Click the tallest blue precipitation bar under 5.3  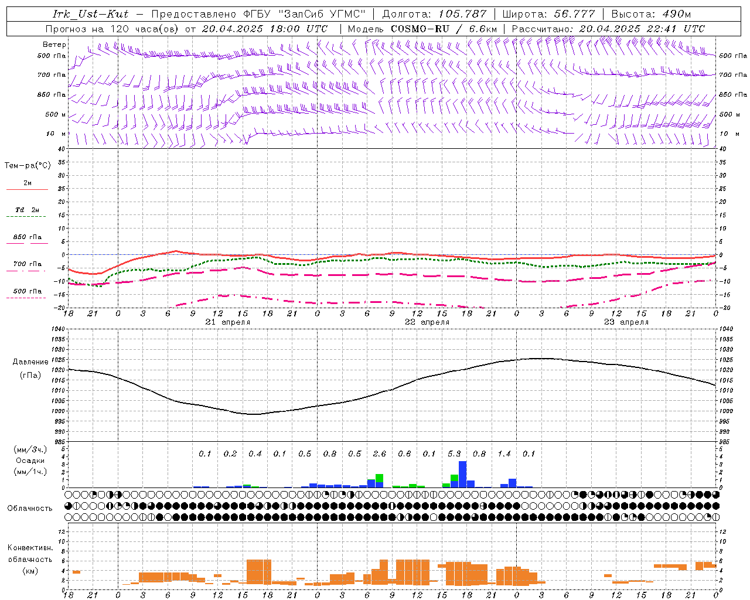point(462,475)
